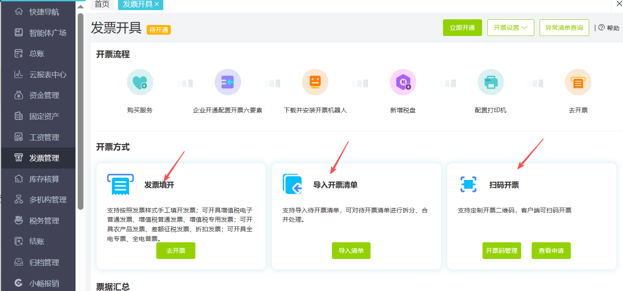The image size is (623, 291).
Task: Click the 固定资产 sidebar icon
Action: click(38, 115)
